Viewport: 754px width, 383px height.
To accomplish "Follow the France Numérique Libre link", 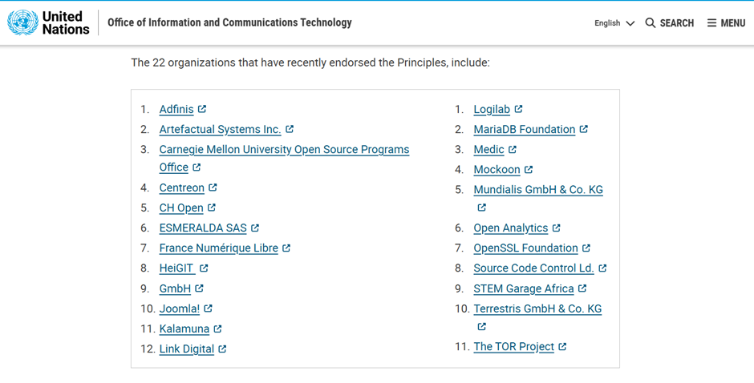I will coord(219,248).
